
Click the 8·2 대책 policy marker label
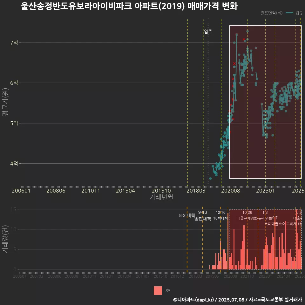tap(187, 215)
